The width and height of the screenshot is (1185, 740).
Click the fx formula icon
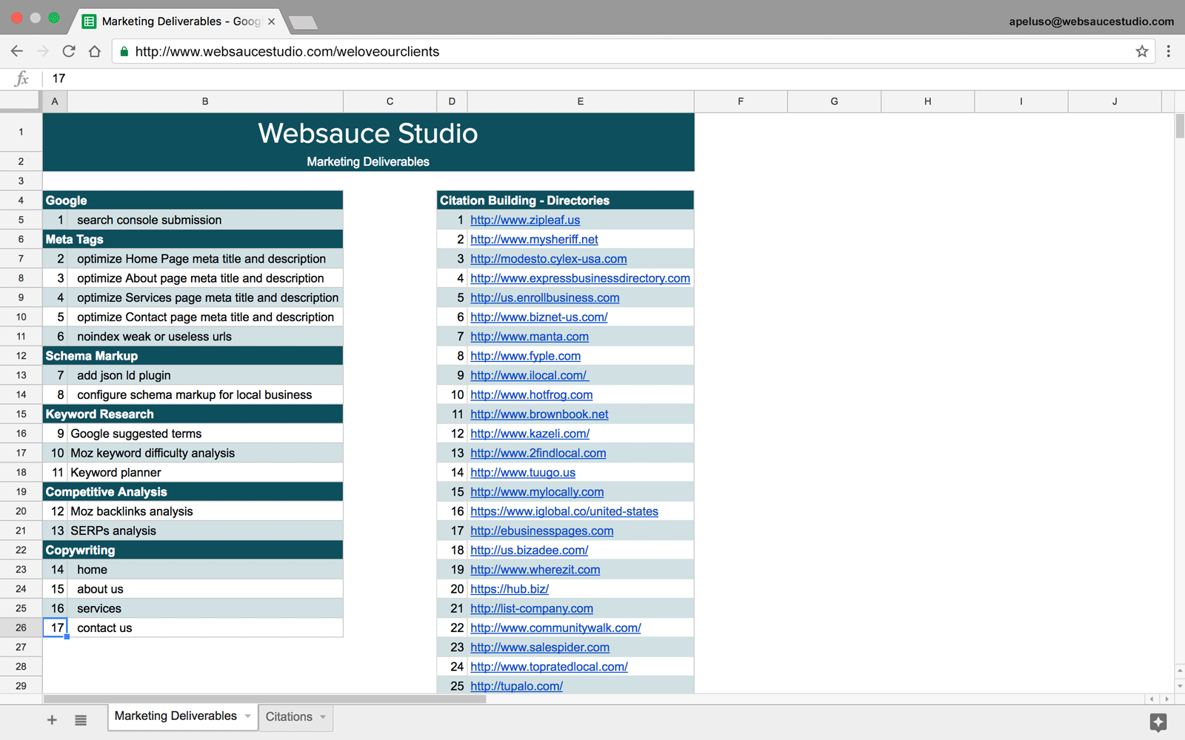click(22, 78)
